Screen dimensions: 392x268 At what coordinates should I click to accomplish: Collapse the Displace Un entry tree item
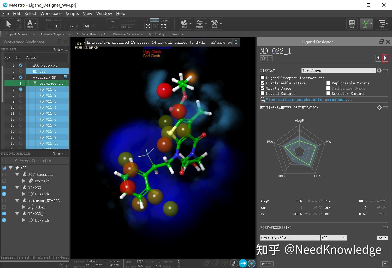tap(35, 83)
